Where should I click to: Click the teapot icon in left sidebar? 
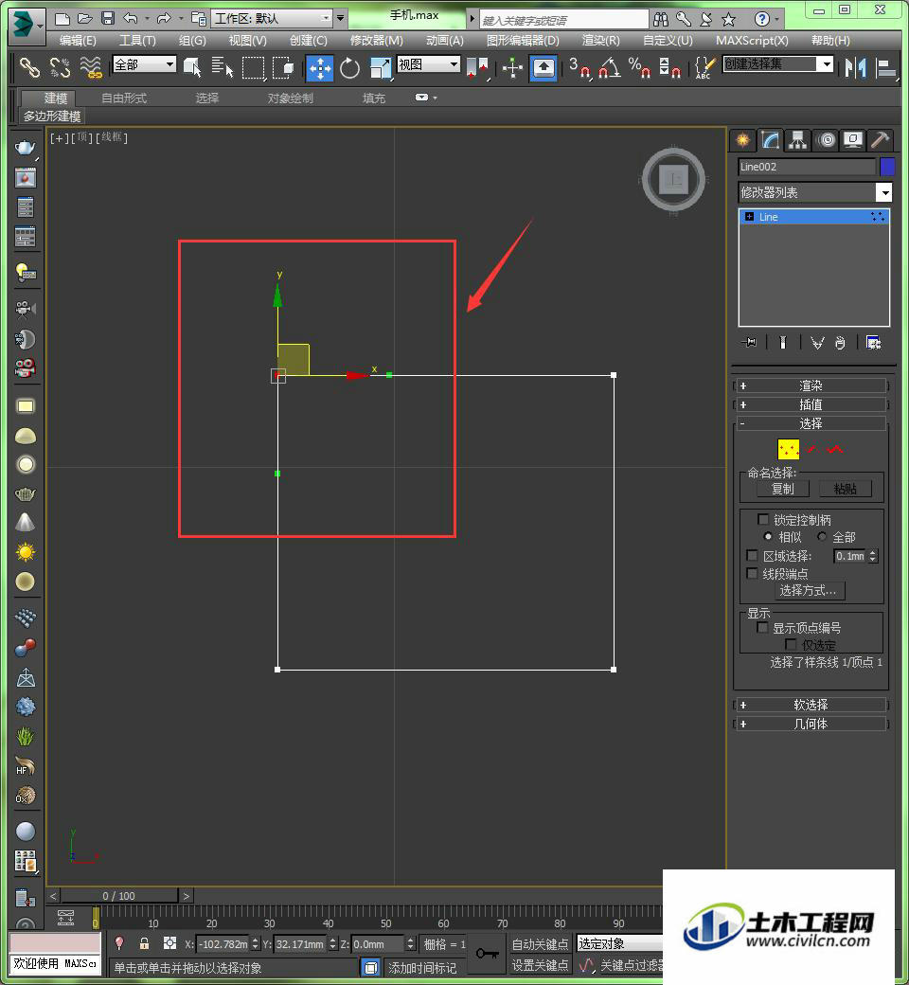26,148
